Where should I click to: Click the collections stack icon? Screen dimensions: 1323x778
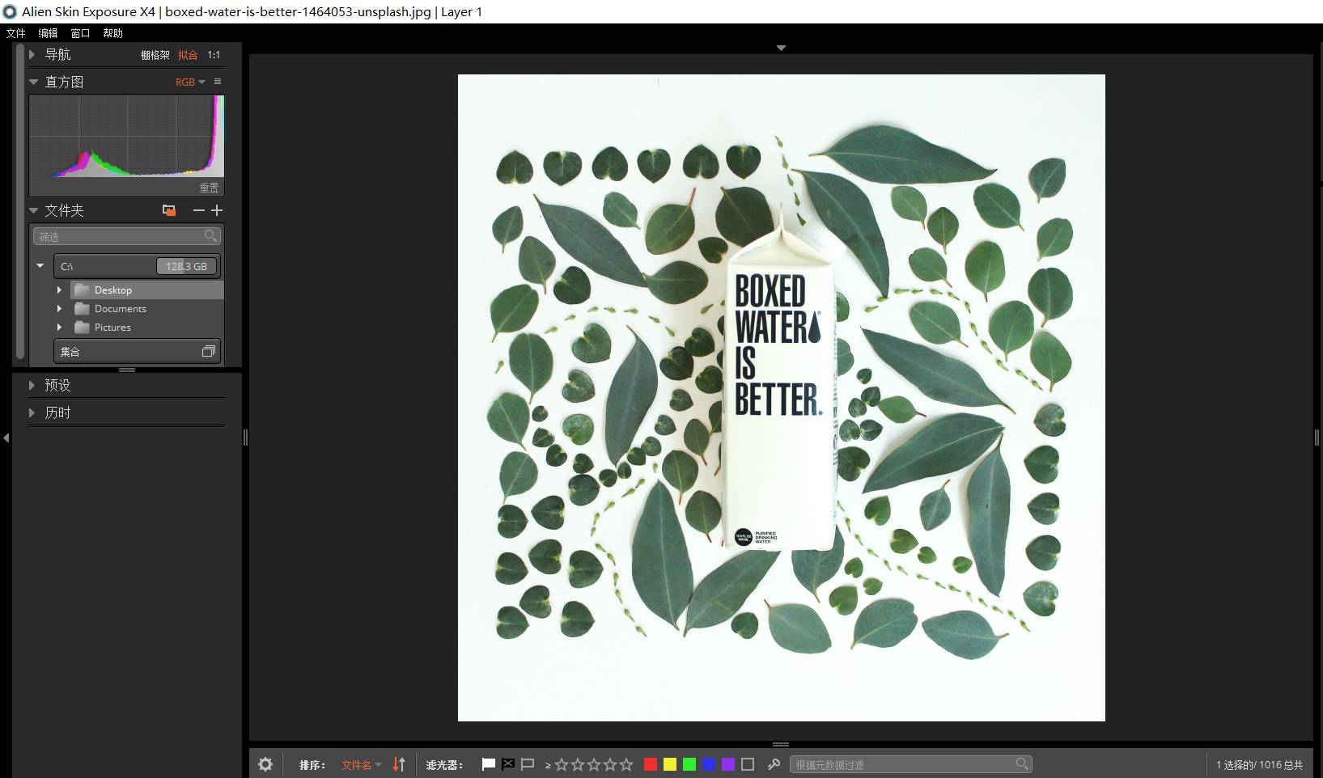pos(208,352)
